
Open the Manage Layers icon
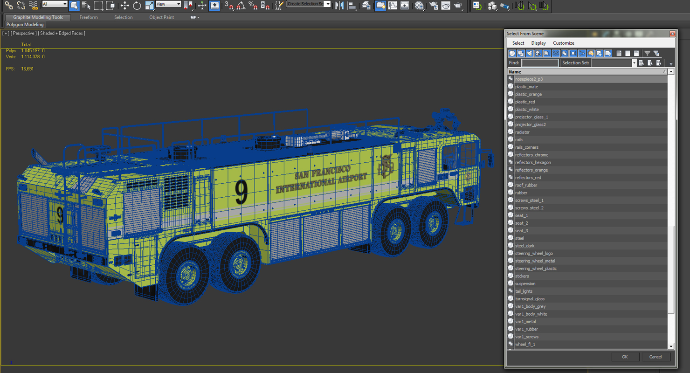coord(366,6)
